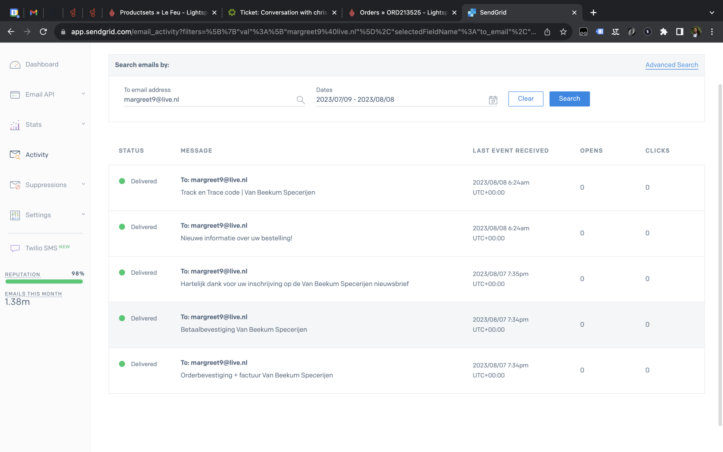723x452 pixels.
Task: Open Betaalbevestiging Van Beekum Specerijen email row
Action: [x=244, y=329]
